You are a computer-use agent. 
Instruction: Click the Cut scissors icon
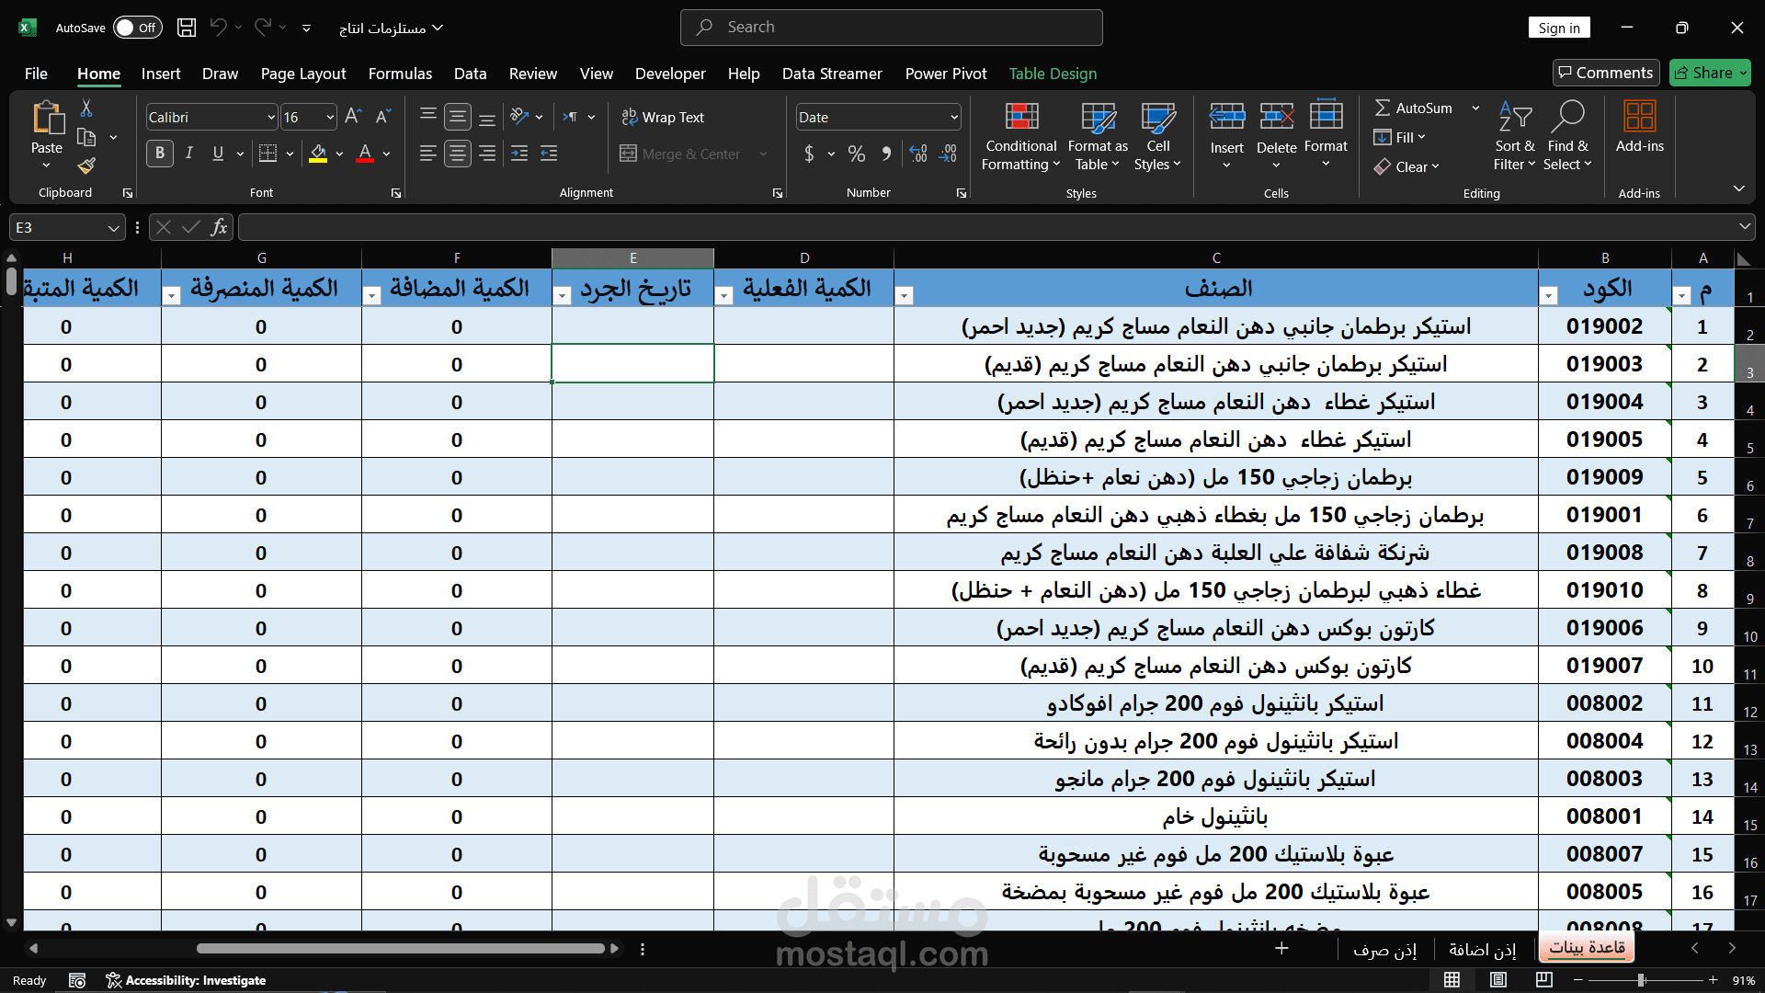click(x=86, y=108)
